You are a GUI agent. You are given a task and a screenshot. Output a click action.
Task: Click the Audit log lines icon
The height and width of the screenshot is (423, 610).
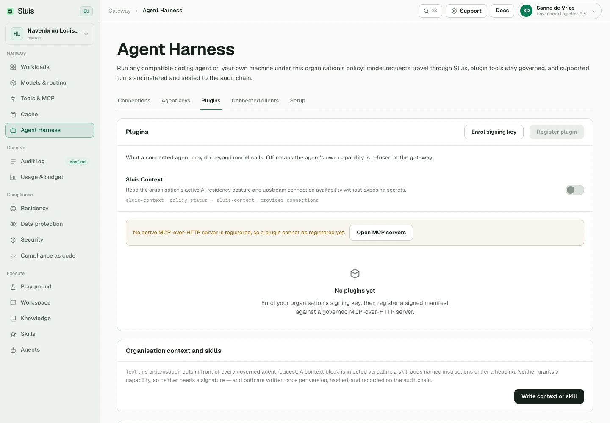(13, 162)
